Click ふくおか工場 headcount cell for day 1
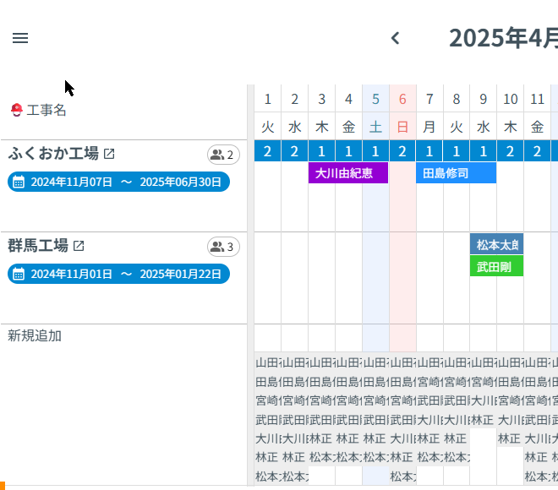The height and width of the screenshot is (490, 558). coord(268,151)
